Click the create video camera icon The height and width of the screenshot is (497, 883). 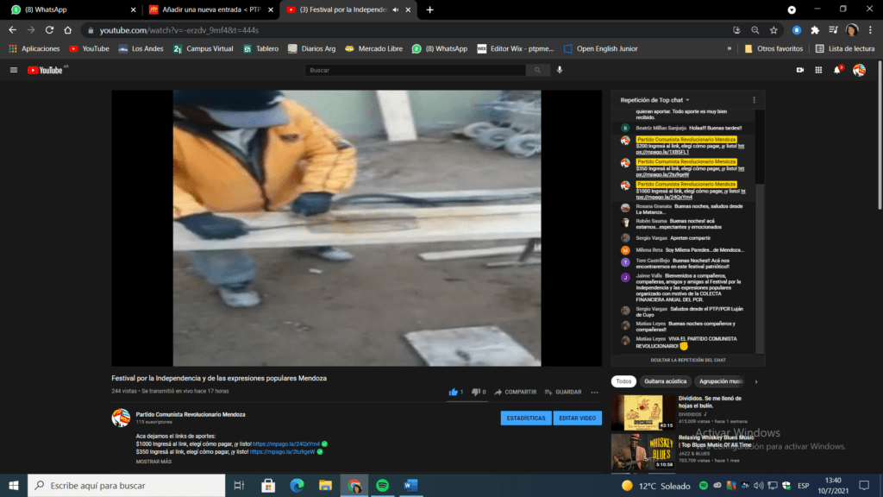pos(799,70)
